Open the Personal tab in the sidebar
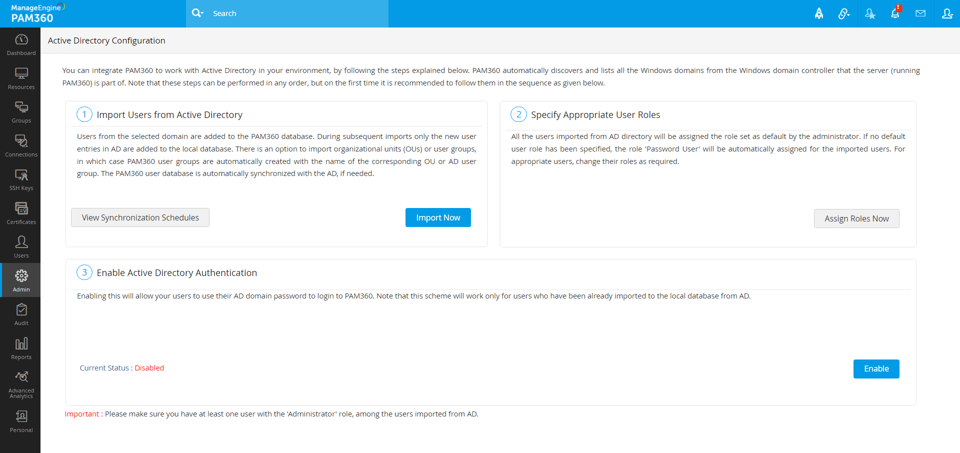960x453 pixels. [21, 421]
